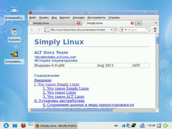Screen dimensions: 172x129
Task: Open a new tab with the plus button
Action: 139,23
